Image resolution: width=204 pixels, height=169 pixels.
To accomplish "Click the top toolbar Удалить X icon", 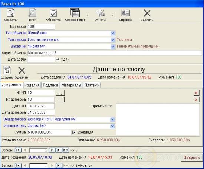I will click(147, 13).
